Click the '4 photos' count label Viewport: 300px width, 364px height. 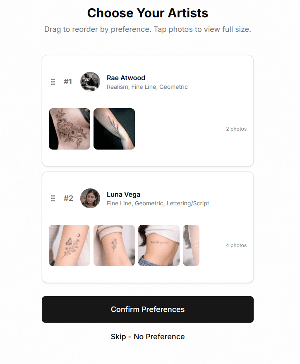point(236,245)
